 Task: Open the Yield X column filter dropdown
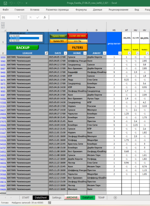[138, 53]
